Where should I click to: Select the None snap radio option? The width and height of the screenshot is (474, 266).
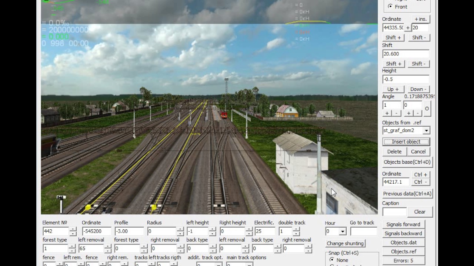(x=332, y=260)
